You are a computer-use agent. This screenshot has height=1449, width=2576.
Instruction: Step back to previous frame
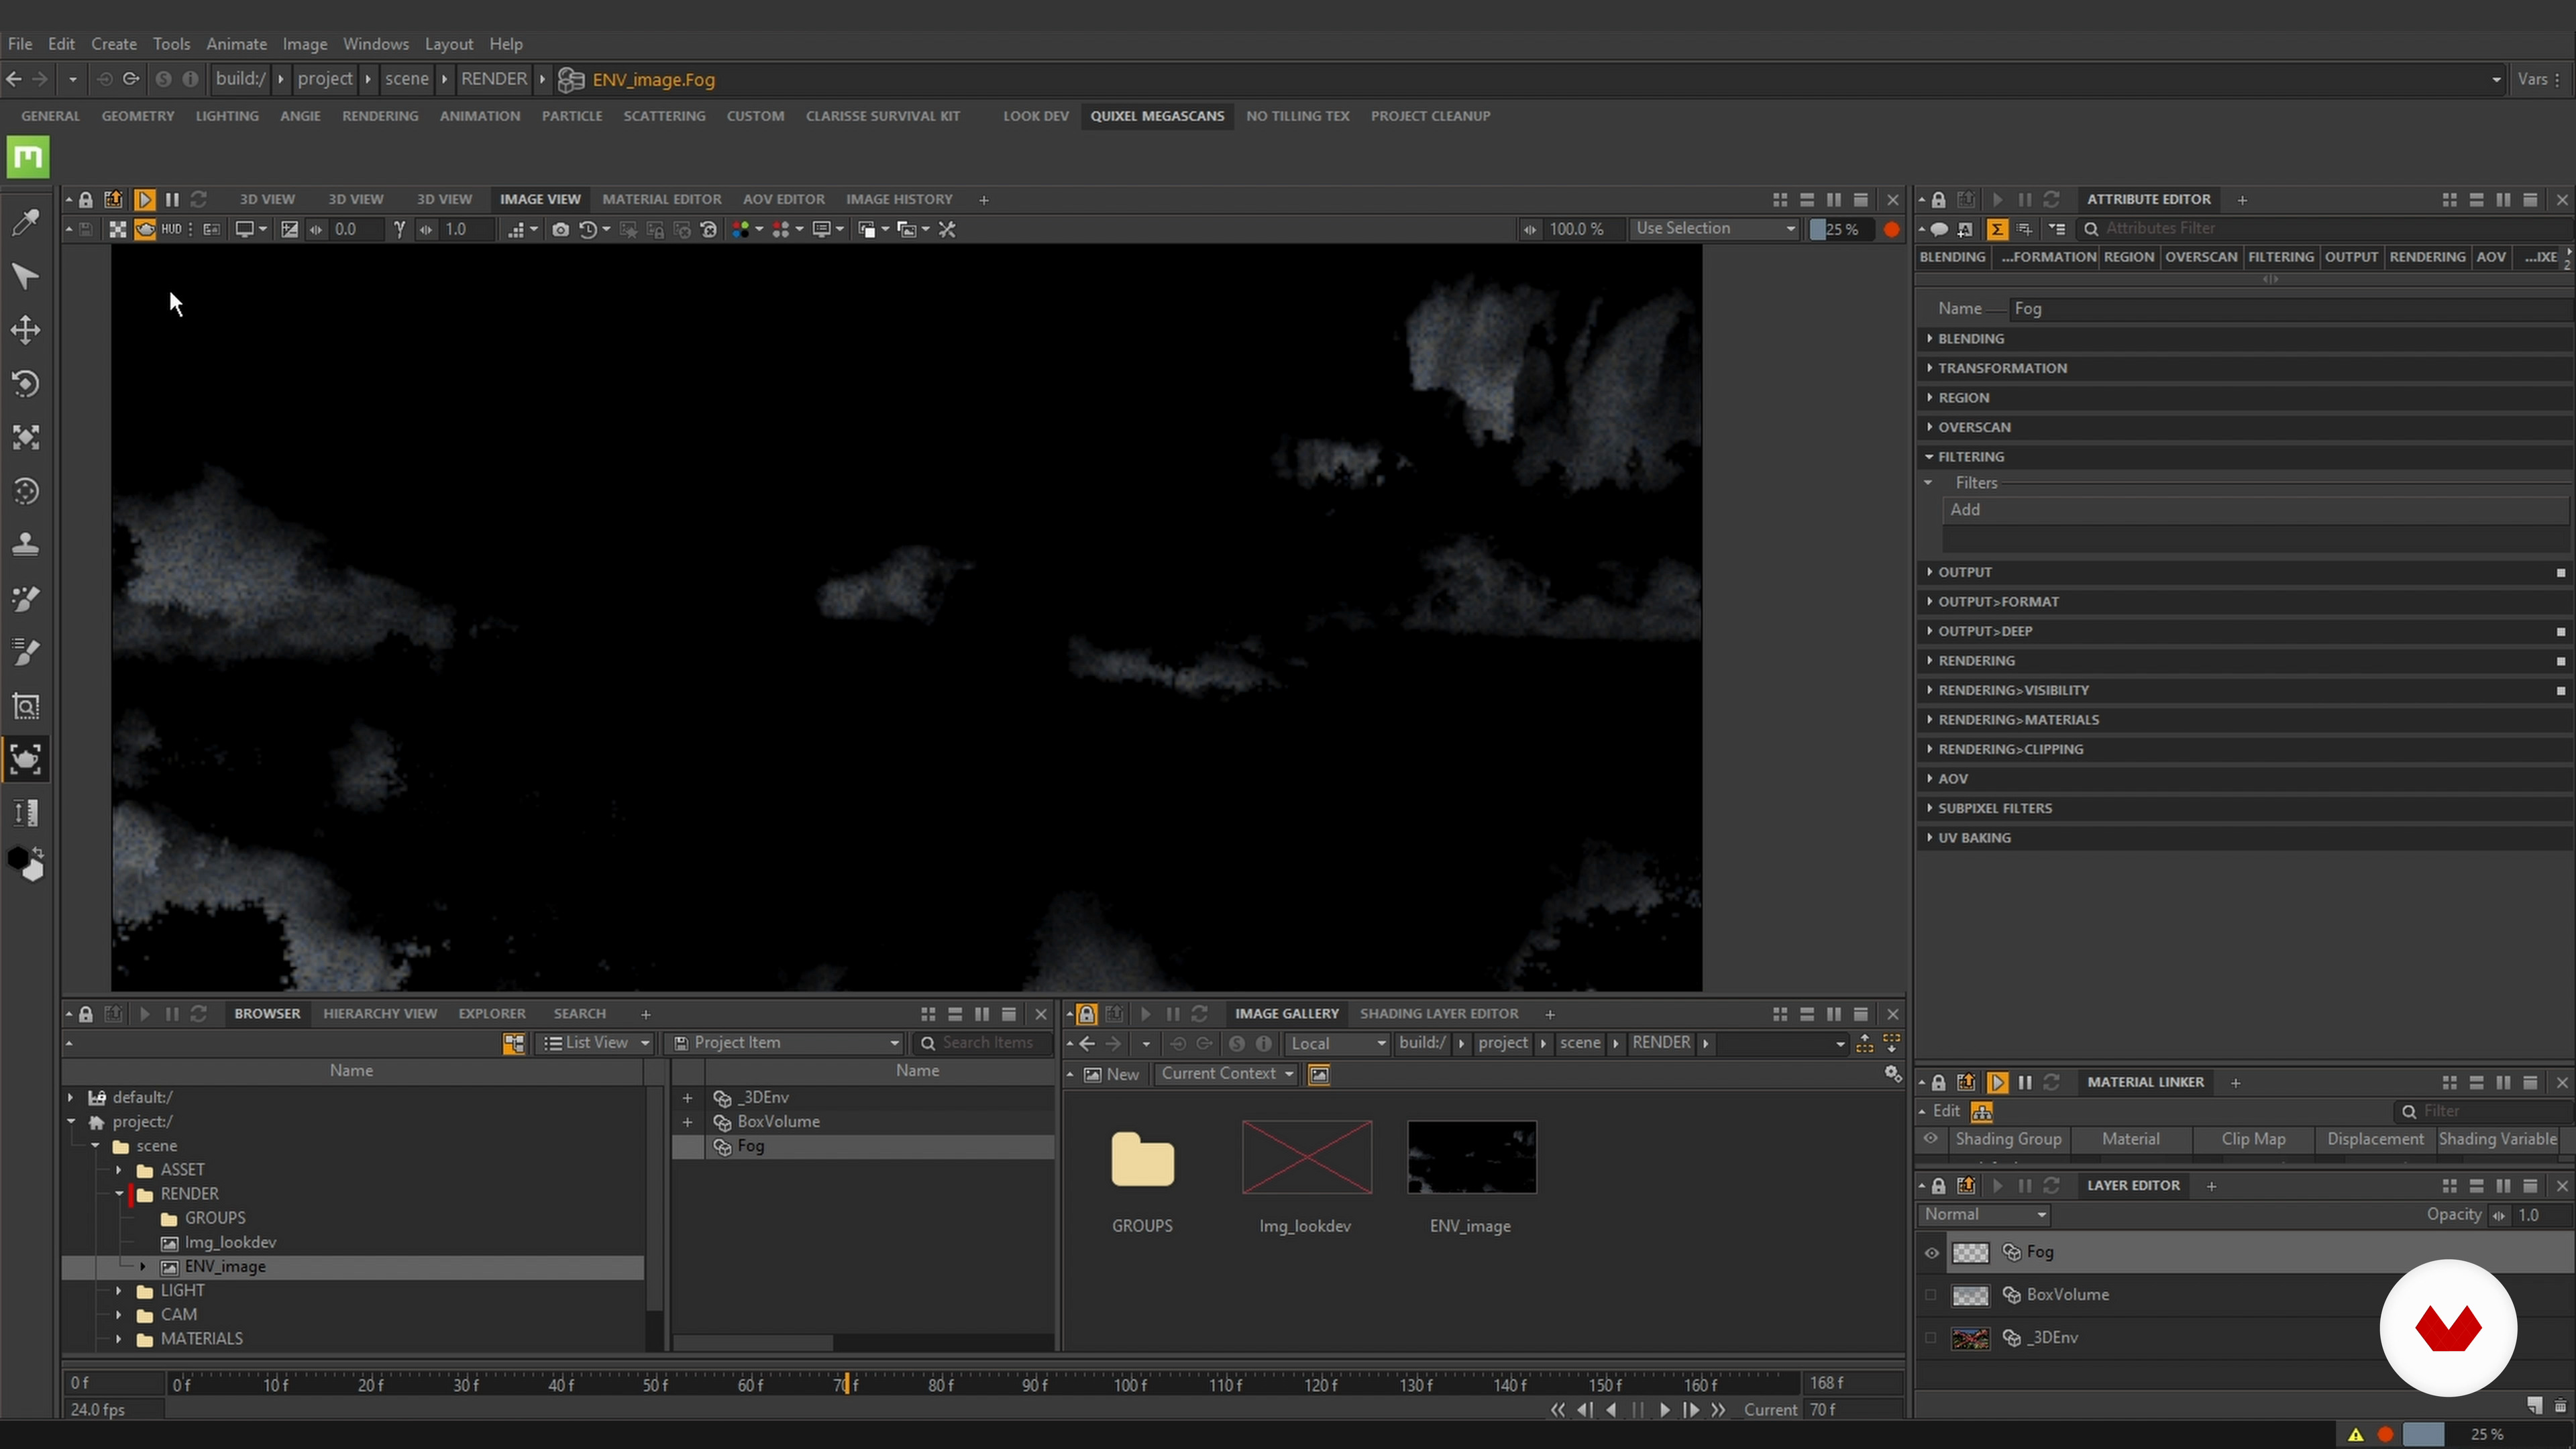click(1585, 1410)
